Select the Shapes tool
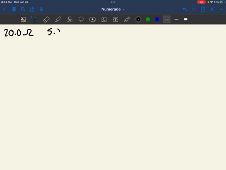The image size is (226, 170). point(70,19)
